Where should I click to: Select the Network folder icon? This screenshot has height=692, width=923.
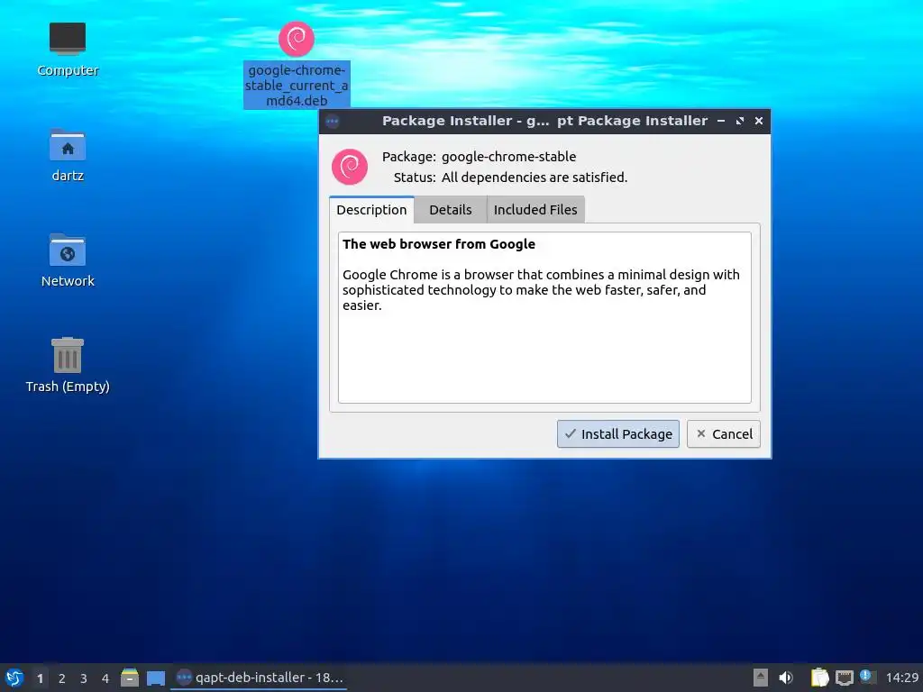68,260
